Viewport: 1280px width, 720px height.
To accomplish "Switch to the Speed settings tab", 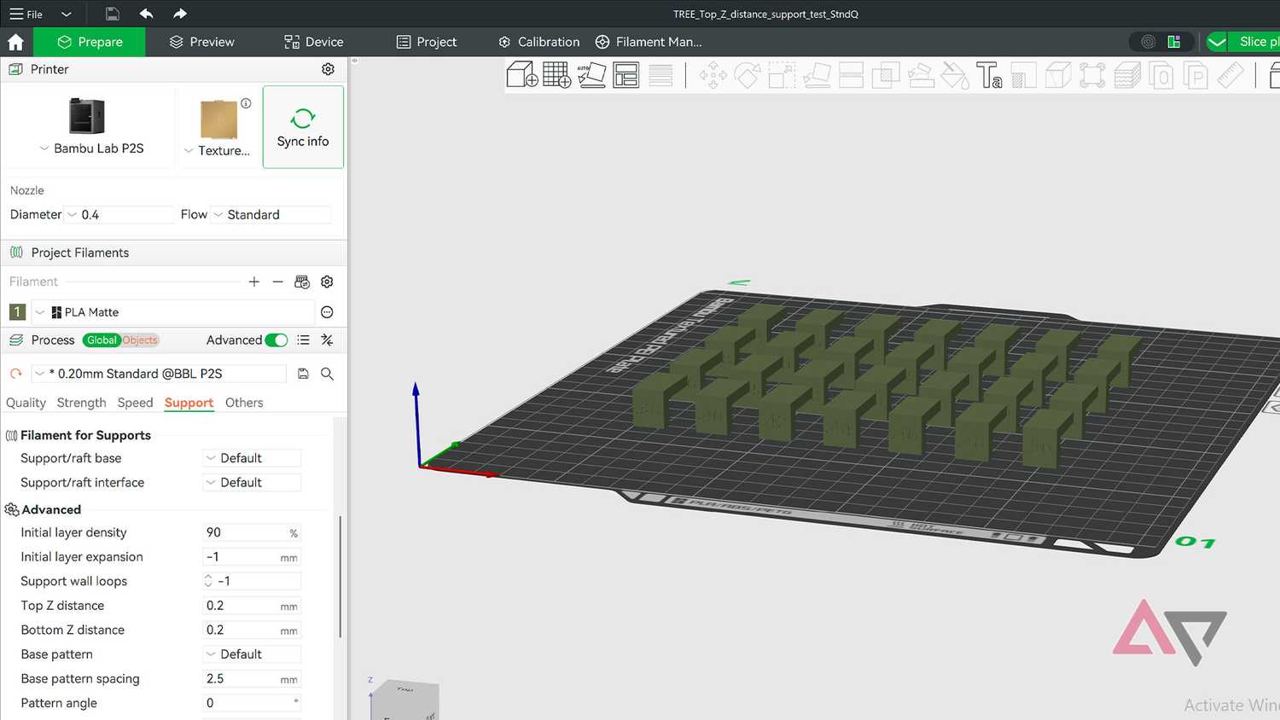I will 135,403.
